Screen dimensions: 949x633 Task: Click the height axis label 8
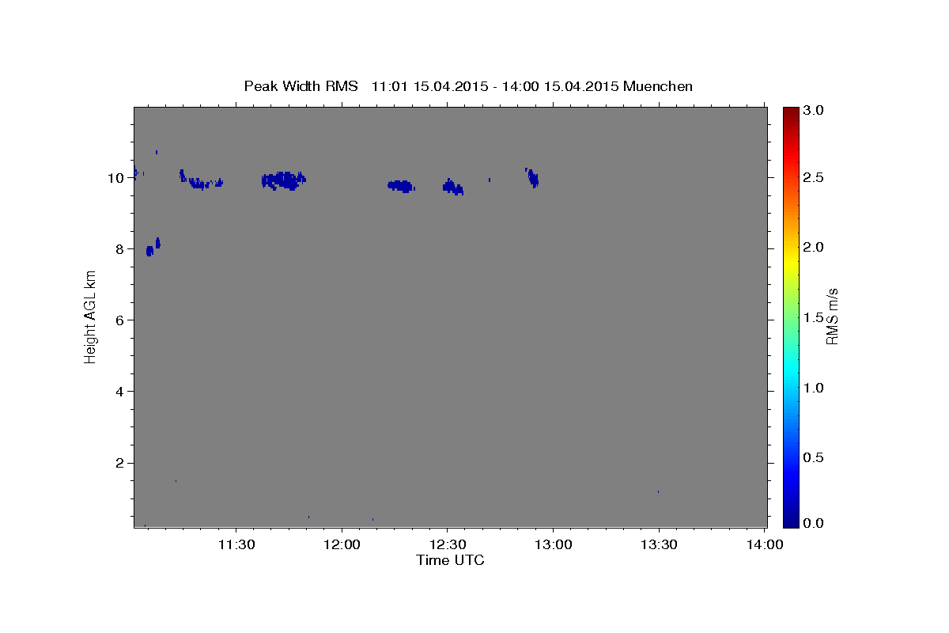(119, 249)
